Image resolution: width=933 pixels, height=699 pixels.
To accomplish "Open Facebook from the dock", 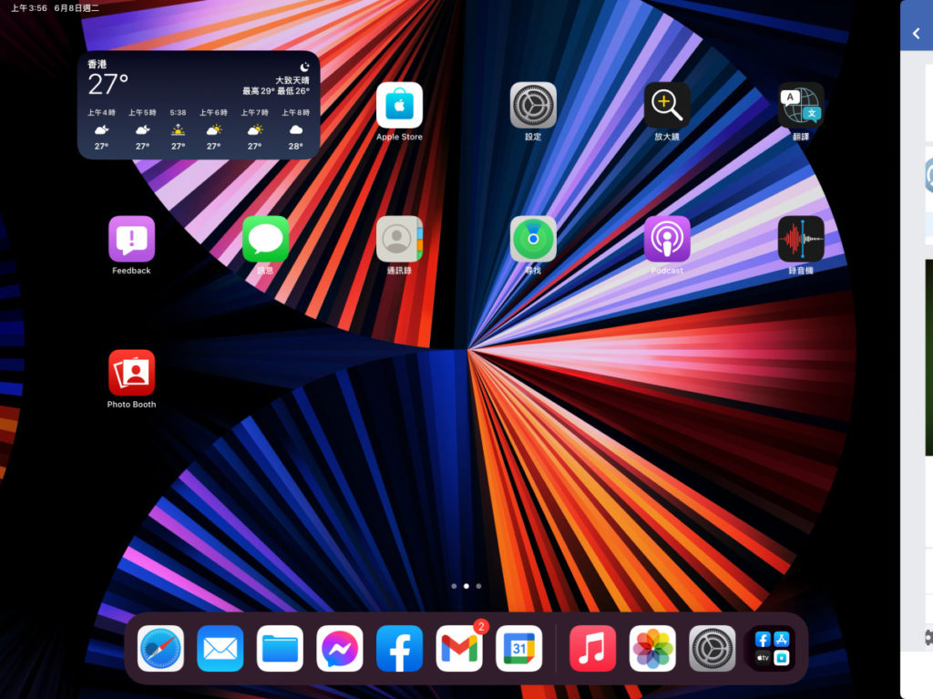I will coord(400,648).
